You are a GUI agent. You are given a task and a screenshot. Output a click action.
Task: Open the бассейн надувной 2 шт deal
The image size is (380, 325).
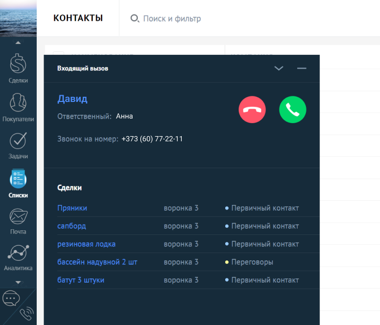(97, 262)
